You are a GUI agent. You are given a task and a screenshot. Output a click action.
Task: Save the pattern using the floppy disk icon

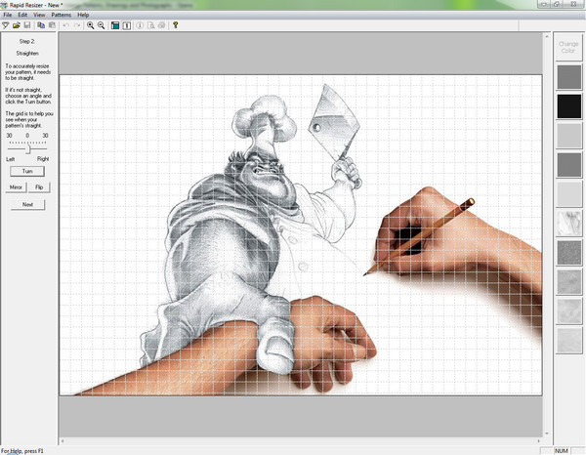point(28,25)
